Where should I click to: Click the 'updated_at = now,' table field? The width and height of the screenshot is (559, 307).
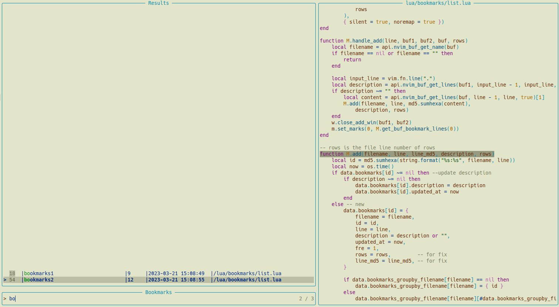click(380, 242)
